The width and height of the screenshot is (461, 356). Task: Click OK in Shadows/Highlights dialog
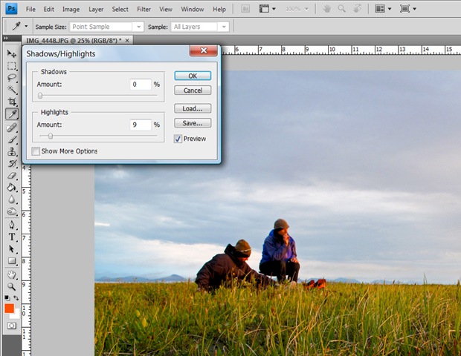tap(193, 76)
